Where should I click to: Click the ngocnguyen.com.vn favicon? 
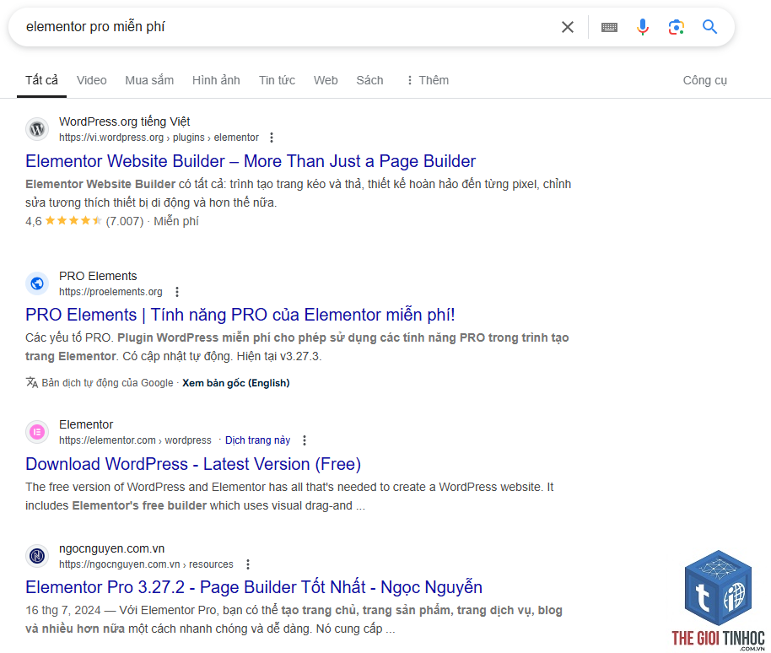click(37, 556)
